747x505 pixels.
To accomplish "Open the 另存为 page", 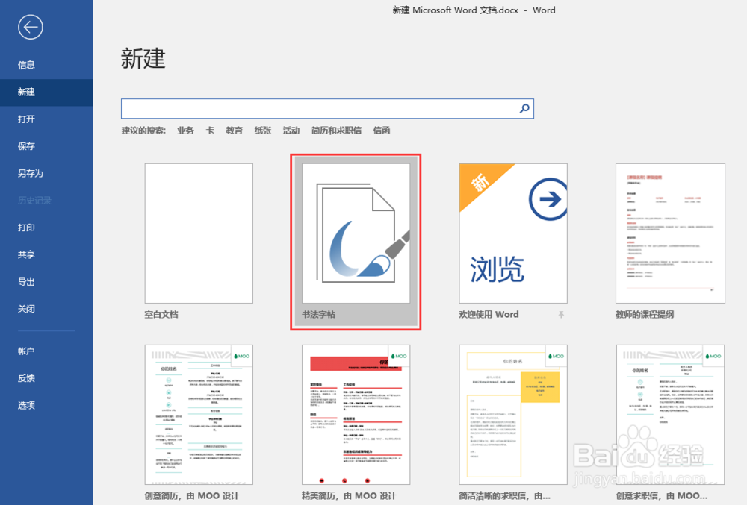I will click(30, 174).
